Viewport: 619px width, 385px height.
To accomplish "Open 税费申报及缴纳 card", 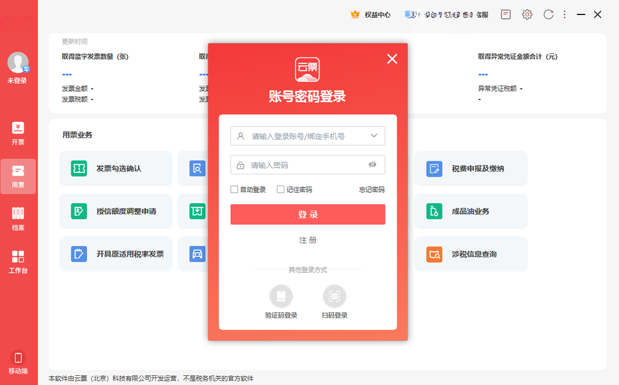I will point(471,169).
